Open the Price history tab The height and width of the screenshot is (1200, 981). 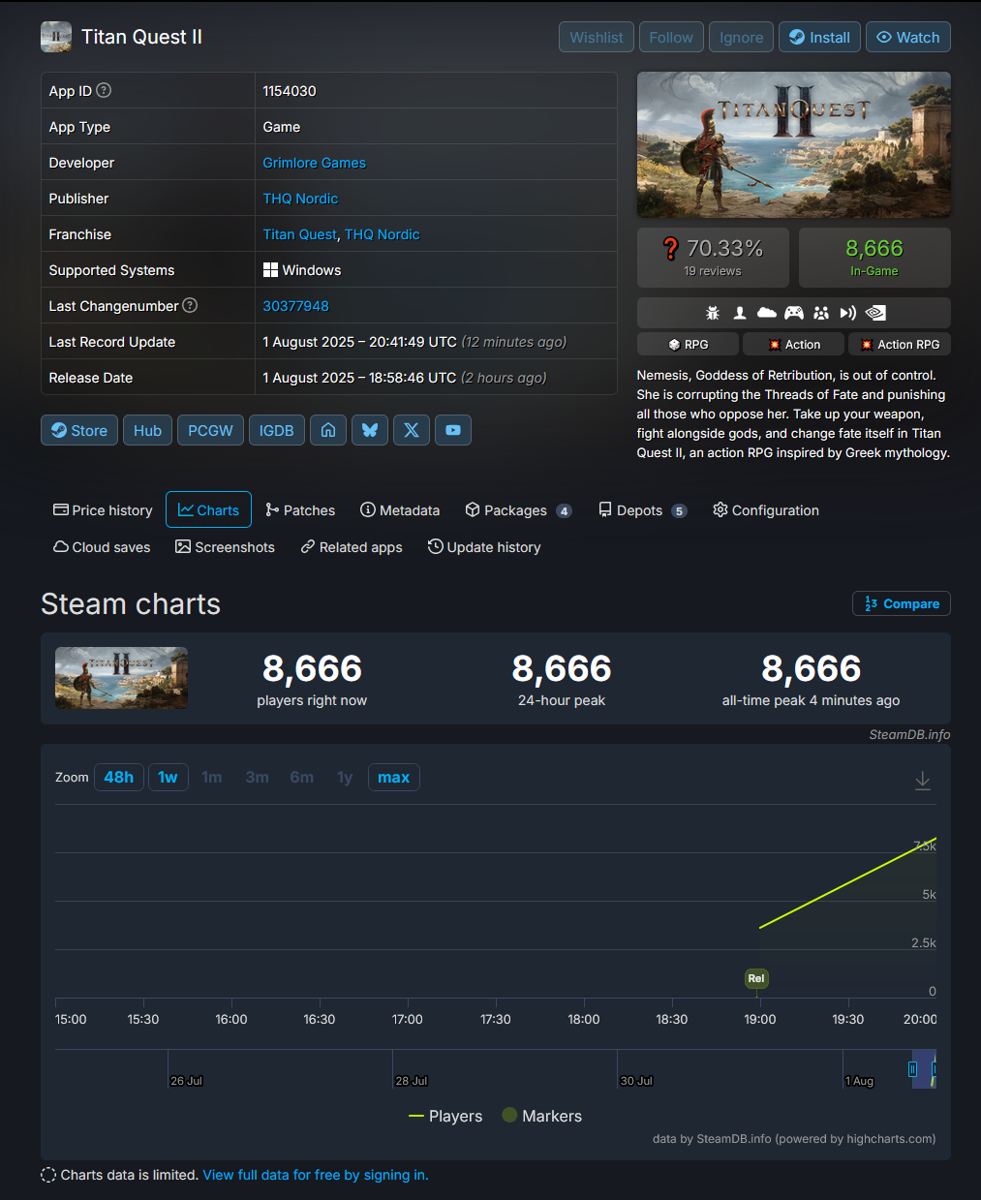click(103, 510)
